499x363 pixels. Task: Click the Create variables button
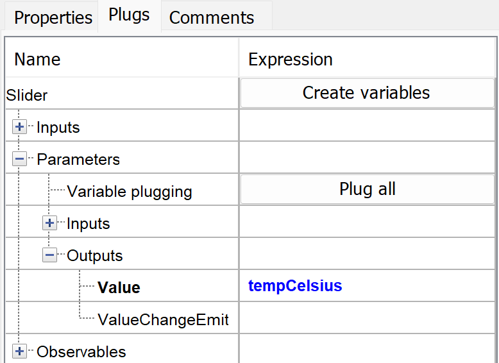pyautogui.click(x=367, y=93)
